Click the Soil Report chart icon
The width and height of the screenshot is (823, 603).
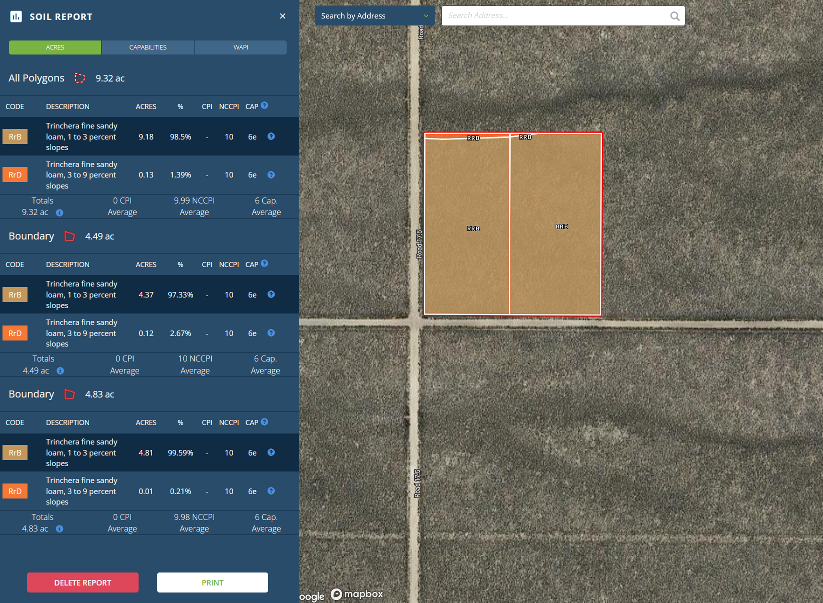pyautogui.click(x=16, y=16)
